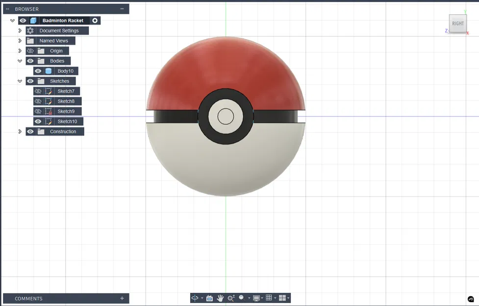
Task: Open Document Settings gear icon
Action: tap(31, 30)
